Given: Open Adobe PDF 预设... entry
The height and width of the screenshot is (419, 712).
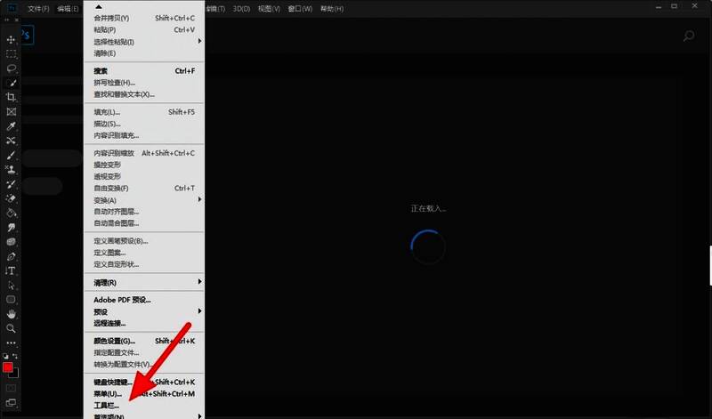Looking at the screenshot, I should point(123,300).
